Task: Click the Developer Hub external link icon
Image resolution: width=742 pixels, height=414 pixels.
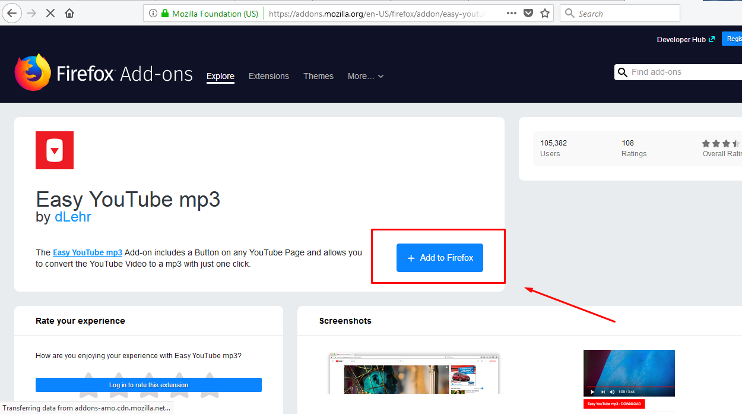Action: tap(712, 39)
